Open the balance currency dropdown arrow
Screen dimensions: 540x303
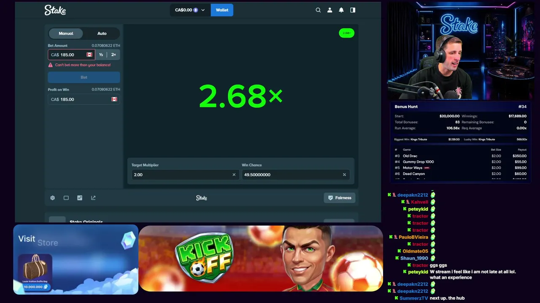click(x=203, y=10)
